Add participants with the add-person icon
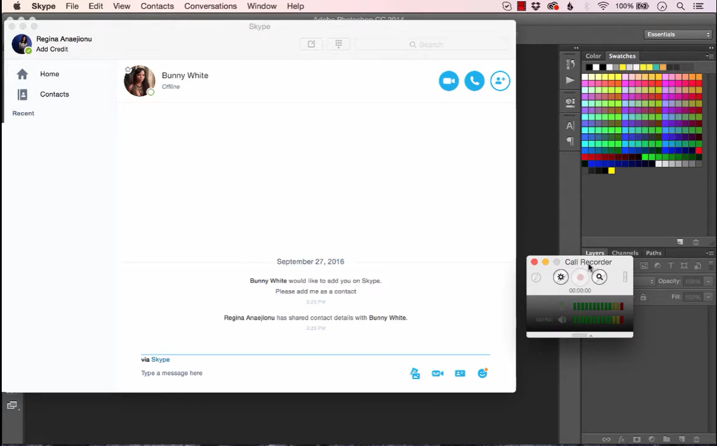This screenshot has width=717, height=446. click(500, 81)
